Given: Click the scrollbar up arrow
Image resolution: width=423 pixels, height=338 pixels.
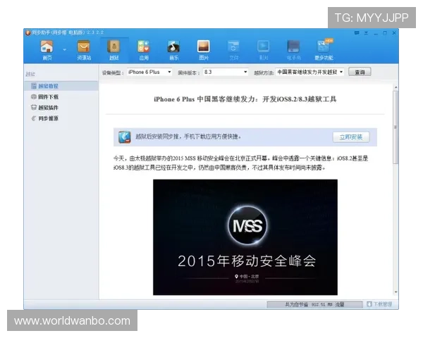Looking at the screenshot, I should 396,87.
